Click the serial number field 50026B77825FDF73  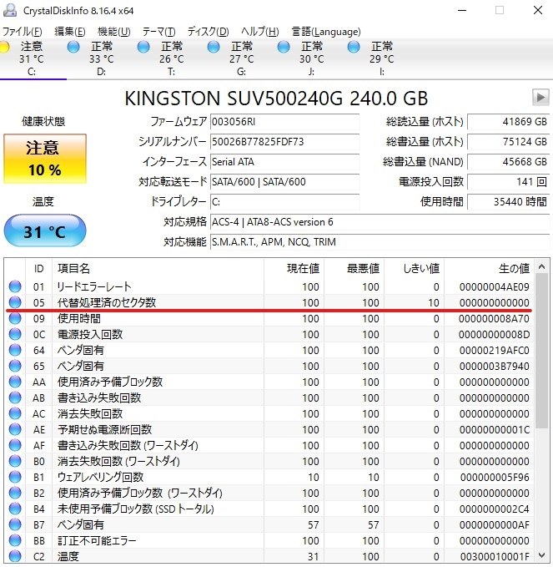coord(285,142)
